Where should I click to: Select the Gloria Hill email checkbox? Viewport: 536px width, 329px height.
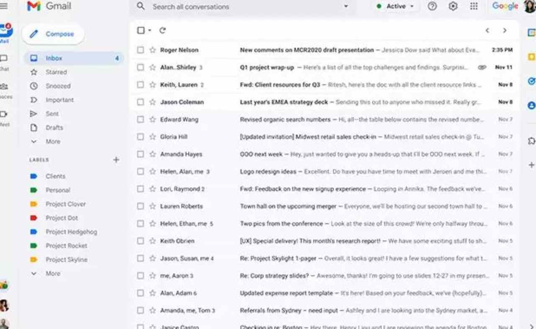141,137
